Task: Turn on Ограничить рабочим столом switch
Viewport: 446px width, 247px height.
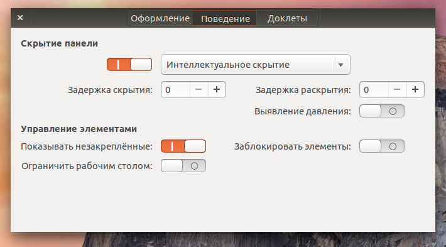Action: tap(183, 166)
